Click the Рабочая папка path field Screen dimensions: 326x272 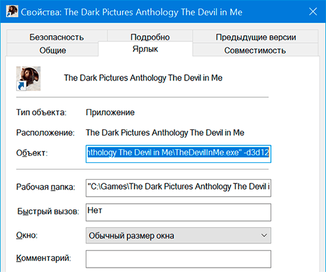click(x=178, y=188)
